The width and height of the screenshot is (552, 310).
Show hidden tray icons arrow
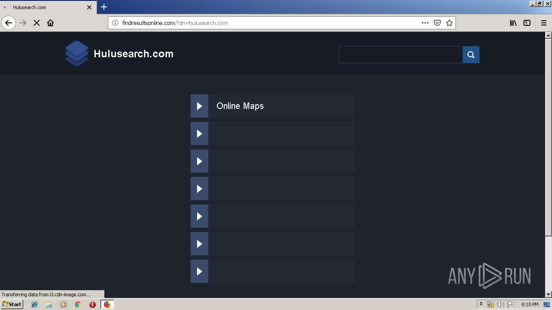pos(481,304)
